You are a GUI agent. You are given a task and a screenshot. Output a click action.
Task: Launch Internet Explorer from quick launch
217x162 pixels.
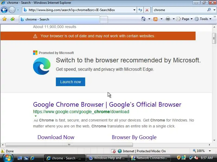[x=32, y=158]
